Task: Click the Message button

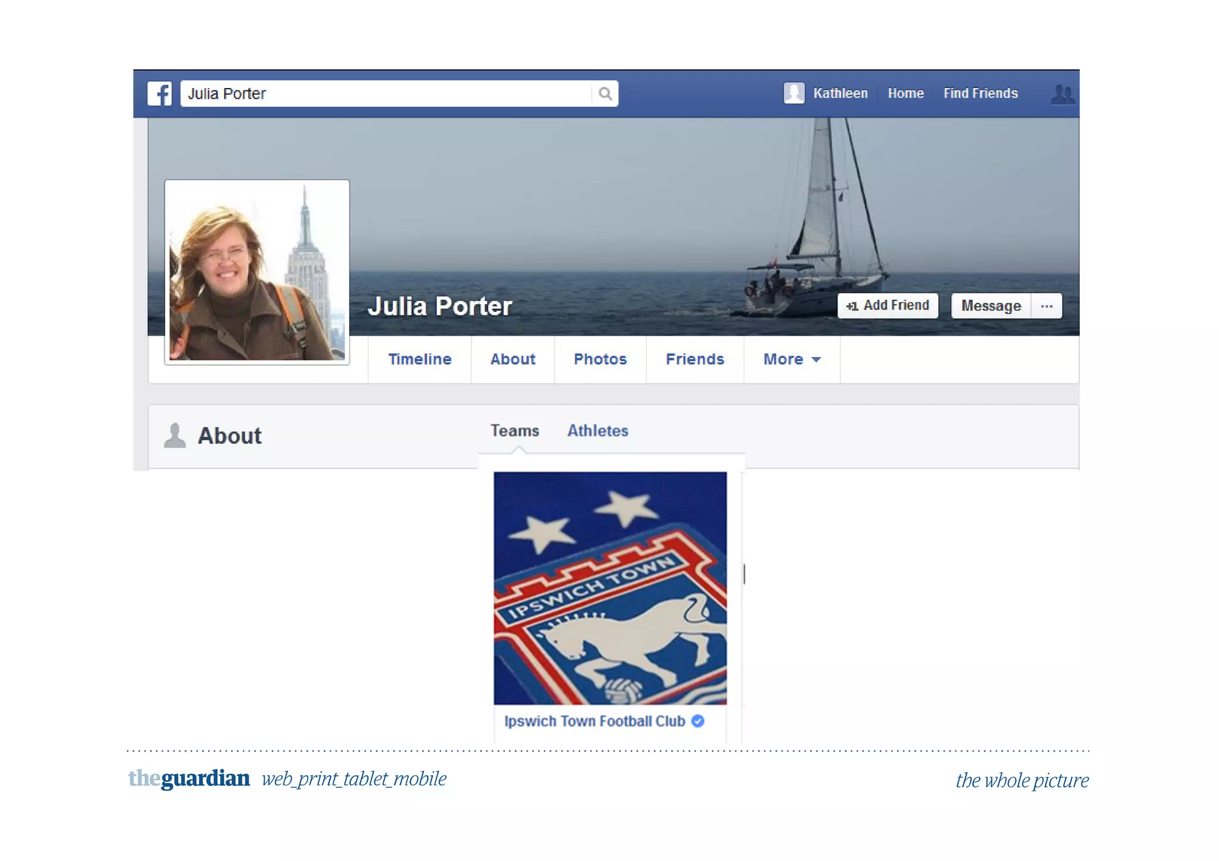Action: coord(991,306)
